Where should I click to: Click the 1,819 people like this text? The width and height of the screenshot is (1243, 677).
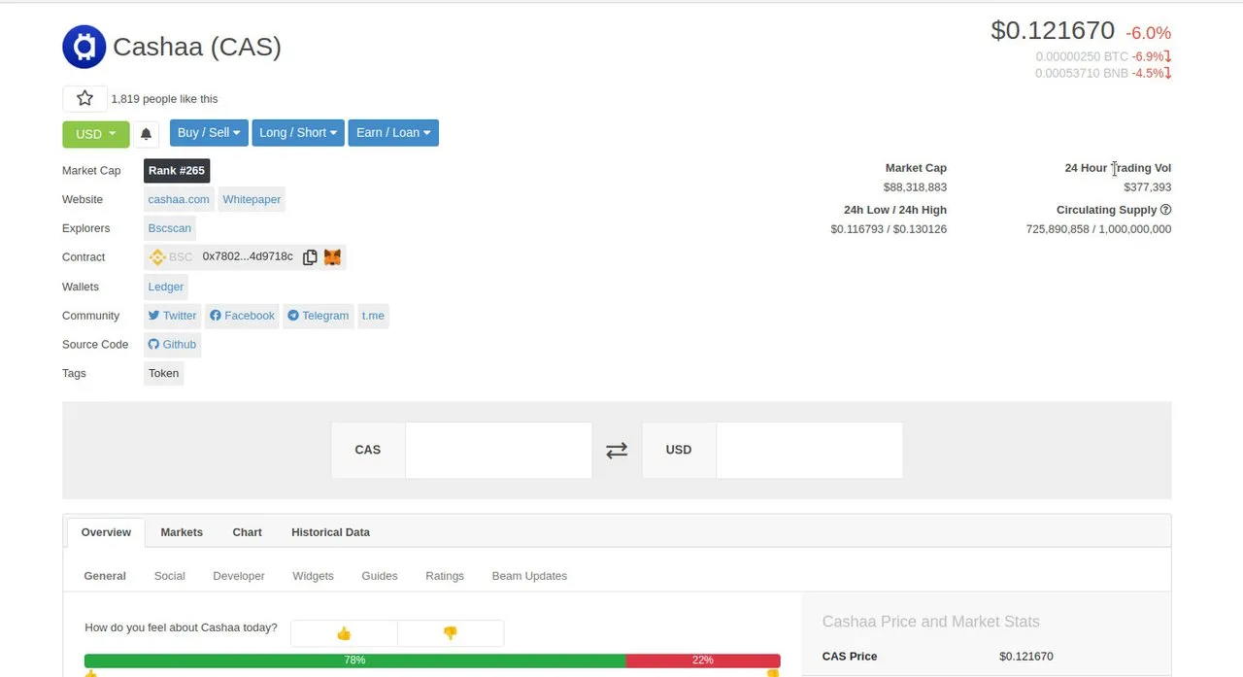[164, 99]
